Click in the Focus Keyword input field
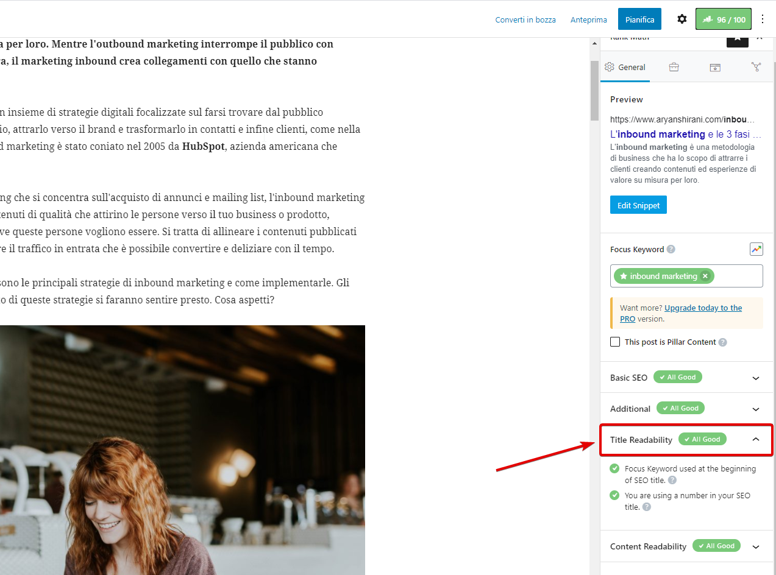This screenshot has width=776, height=575. [x=736, y=276]
